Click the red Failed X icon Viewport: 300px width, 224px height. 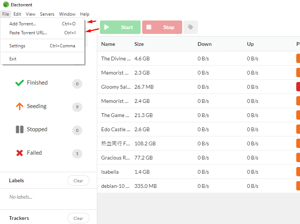[x=20, y=152]
